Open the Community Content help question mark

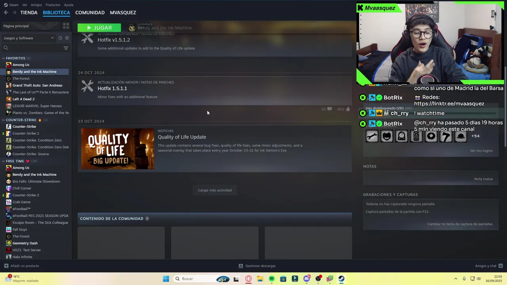pos(147,218)
